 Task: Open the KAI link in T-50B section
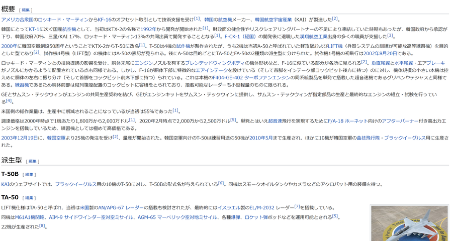pyautogui.click(x=5, y=184)
